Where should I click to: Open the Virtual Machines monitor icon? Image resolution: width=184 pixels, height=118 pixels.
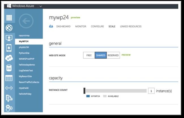[9, 38]
